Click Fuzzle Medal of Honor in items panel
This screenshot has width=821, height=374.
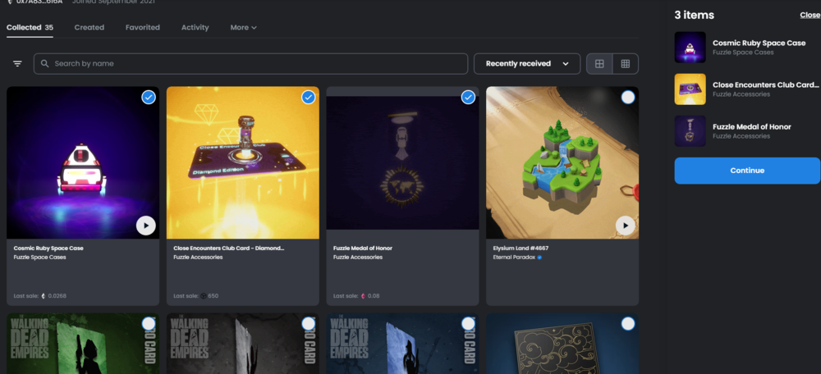coord(752,126)
